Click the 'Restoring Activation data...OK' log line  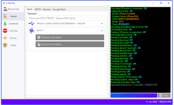coord(125,82)
